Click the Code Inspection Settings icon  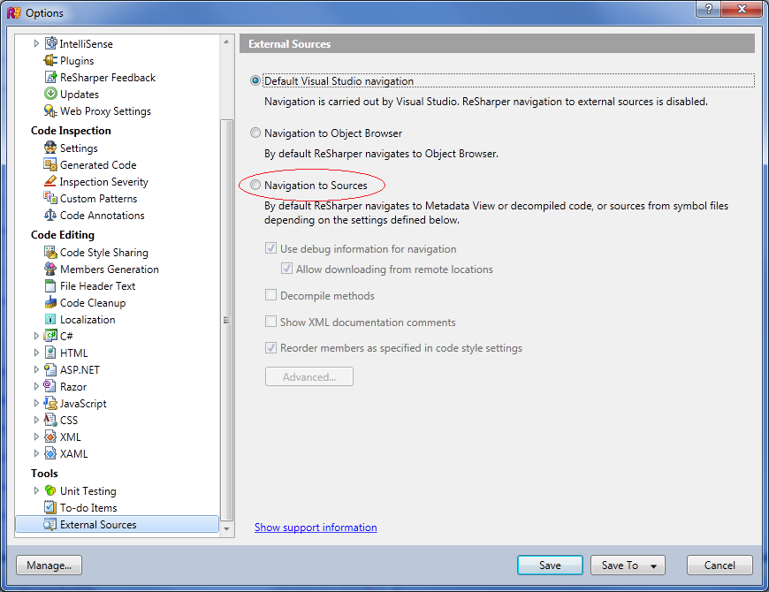(50, 148)
